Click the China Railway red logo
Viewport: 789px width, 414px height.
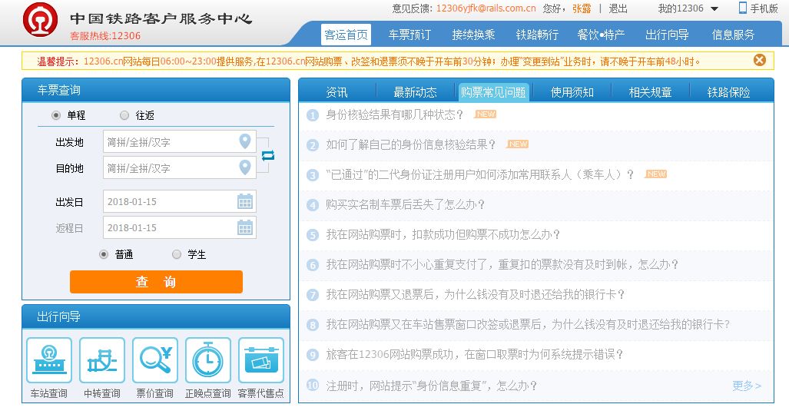click(40, 20)
